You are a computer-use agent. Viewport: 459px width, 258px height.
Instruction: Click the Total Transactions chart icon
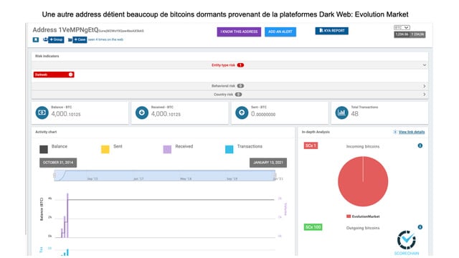341,113
